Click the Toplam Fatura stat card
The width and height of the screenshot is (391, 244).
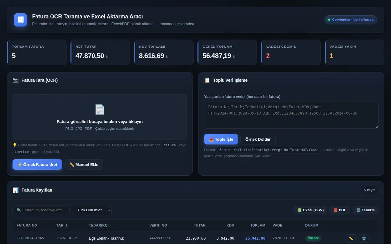[x=37, y=52]
